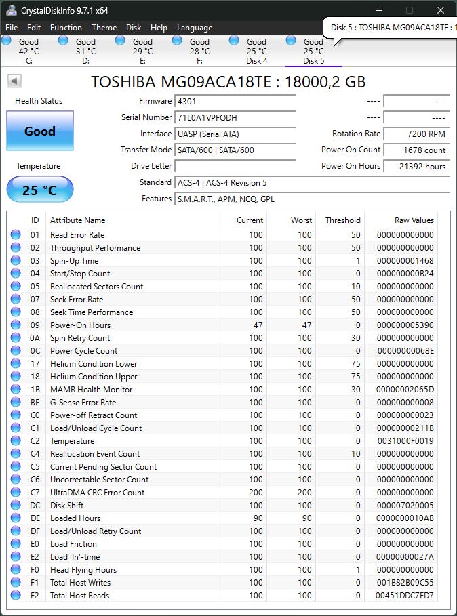This screenshot has width=457, height=616.
Task: Click status orb for UltraDMA CRC Error Count
Action: (x=16, y=492)
